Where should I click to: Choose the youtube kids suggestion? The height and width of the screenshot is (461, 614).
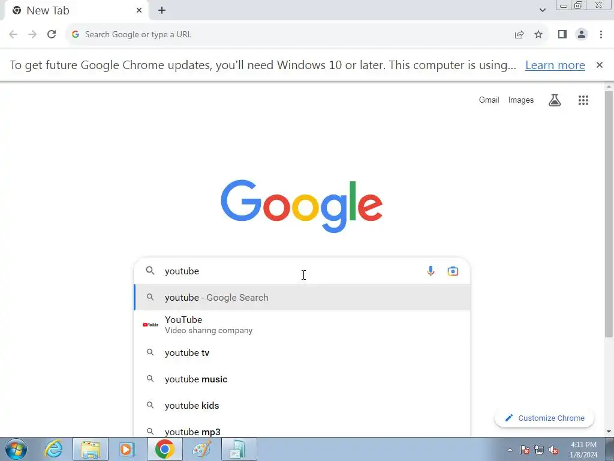[x=302, y=405]
